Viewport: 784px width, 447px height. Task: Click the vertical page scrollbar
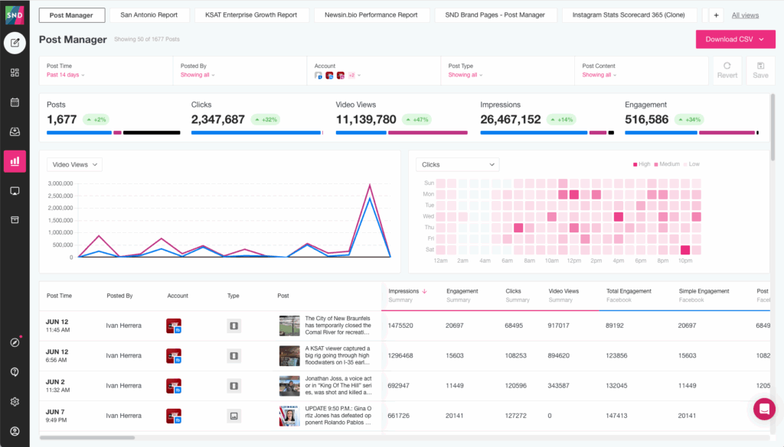(773, 127)
